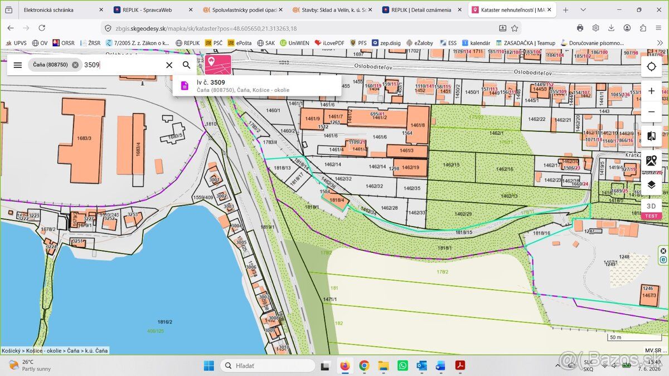669x376 pixels.
Task: Switch basemap via the image marker icon
Action: (x=651, y=160)
